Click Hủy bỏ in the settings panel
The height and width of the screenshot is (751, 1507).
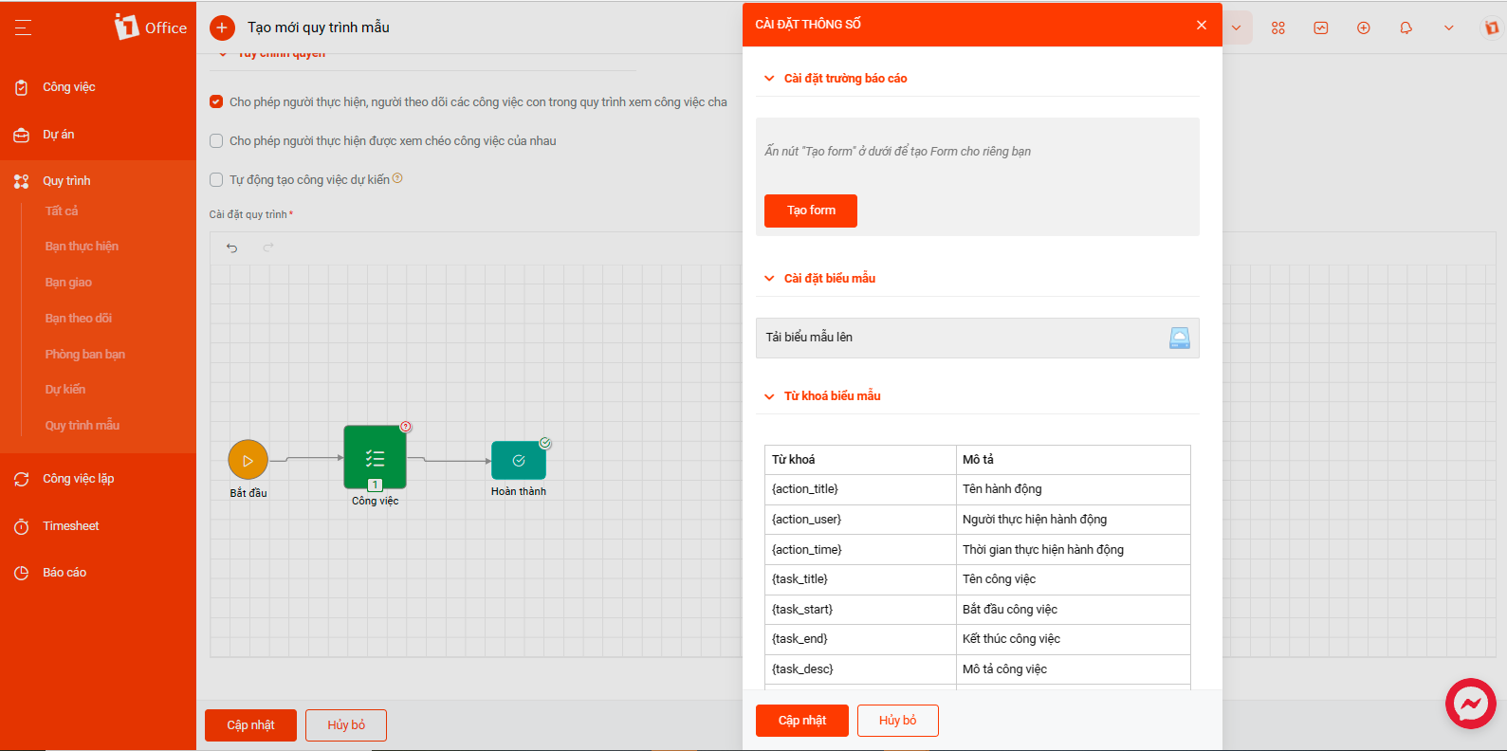[897, 721]
